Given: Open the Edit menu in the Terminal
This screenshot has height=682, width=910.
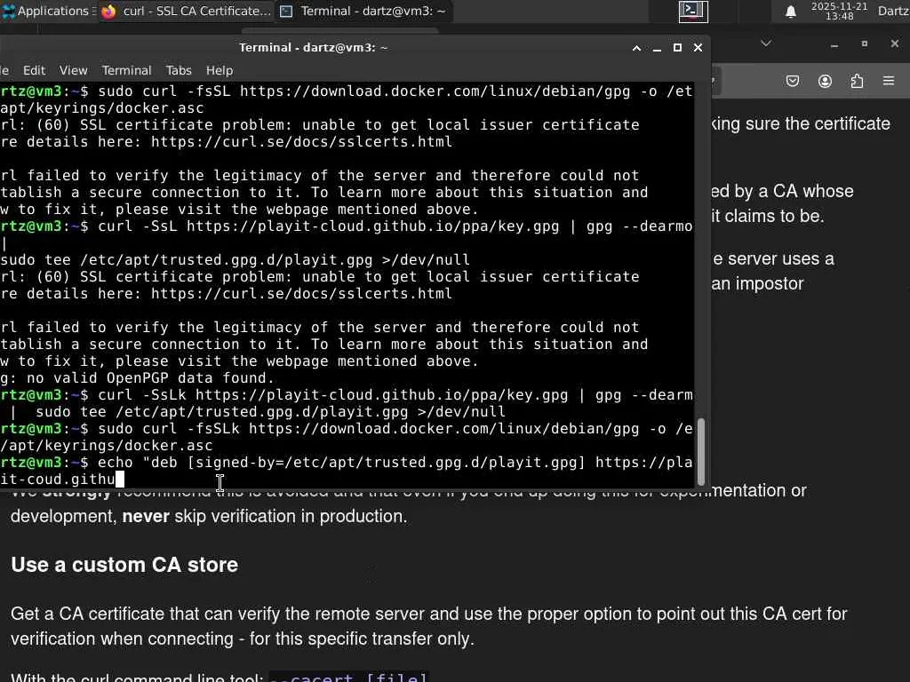Looking at the screenshot, I should (35, 70).
